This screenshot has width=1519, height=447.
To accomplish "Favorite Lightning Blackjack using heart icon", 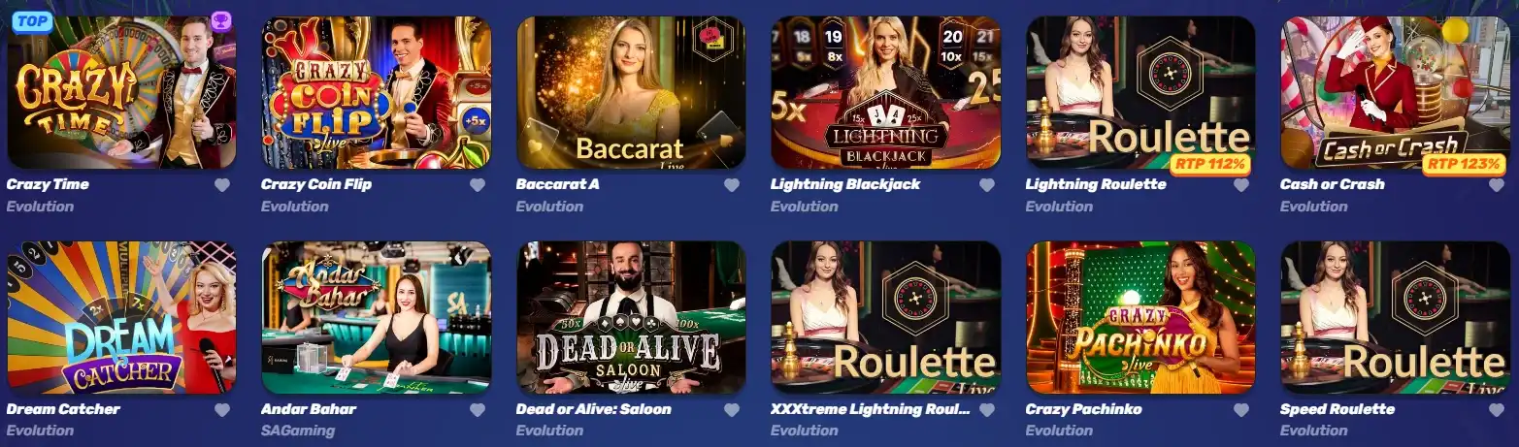I will pos(987,185).
